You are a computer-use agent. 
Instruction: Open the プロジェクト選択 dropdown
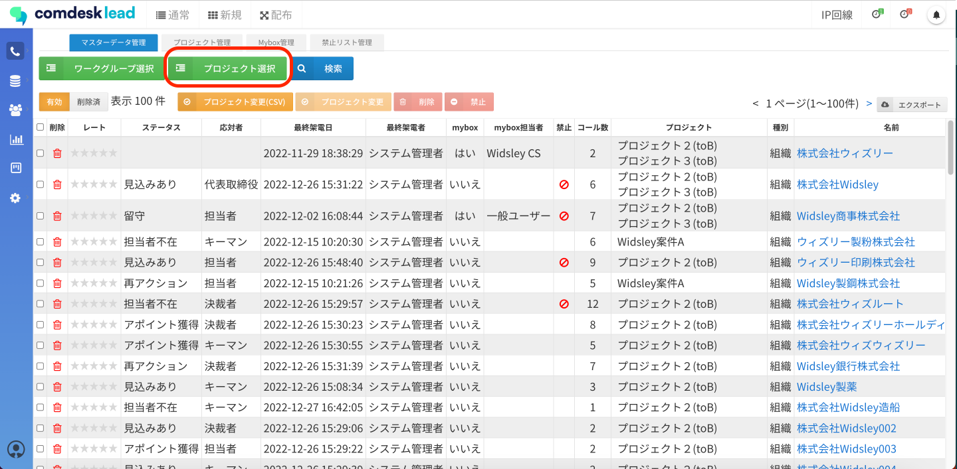(229, 68)
